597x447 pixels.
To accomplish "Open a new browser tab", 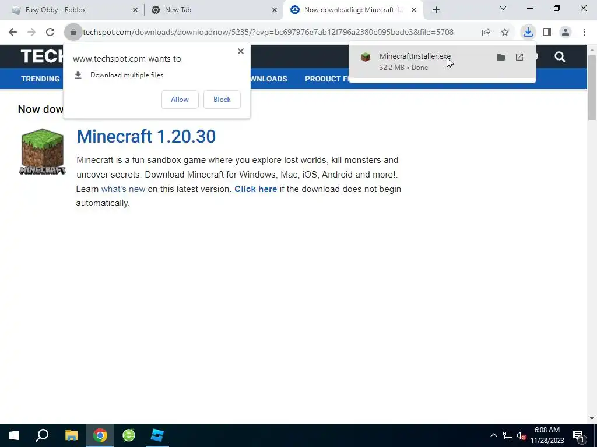I will (436, 10).
